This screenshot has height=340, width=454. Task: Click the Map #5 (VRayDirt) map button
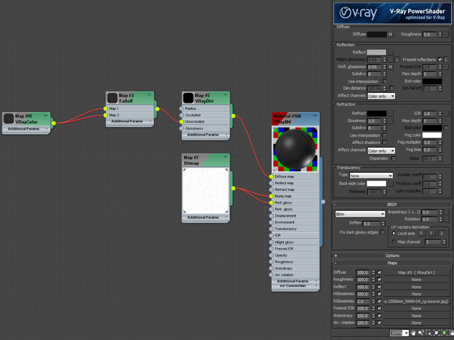click(x=417, y=273)
